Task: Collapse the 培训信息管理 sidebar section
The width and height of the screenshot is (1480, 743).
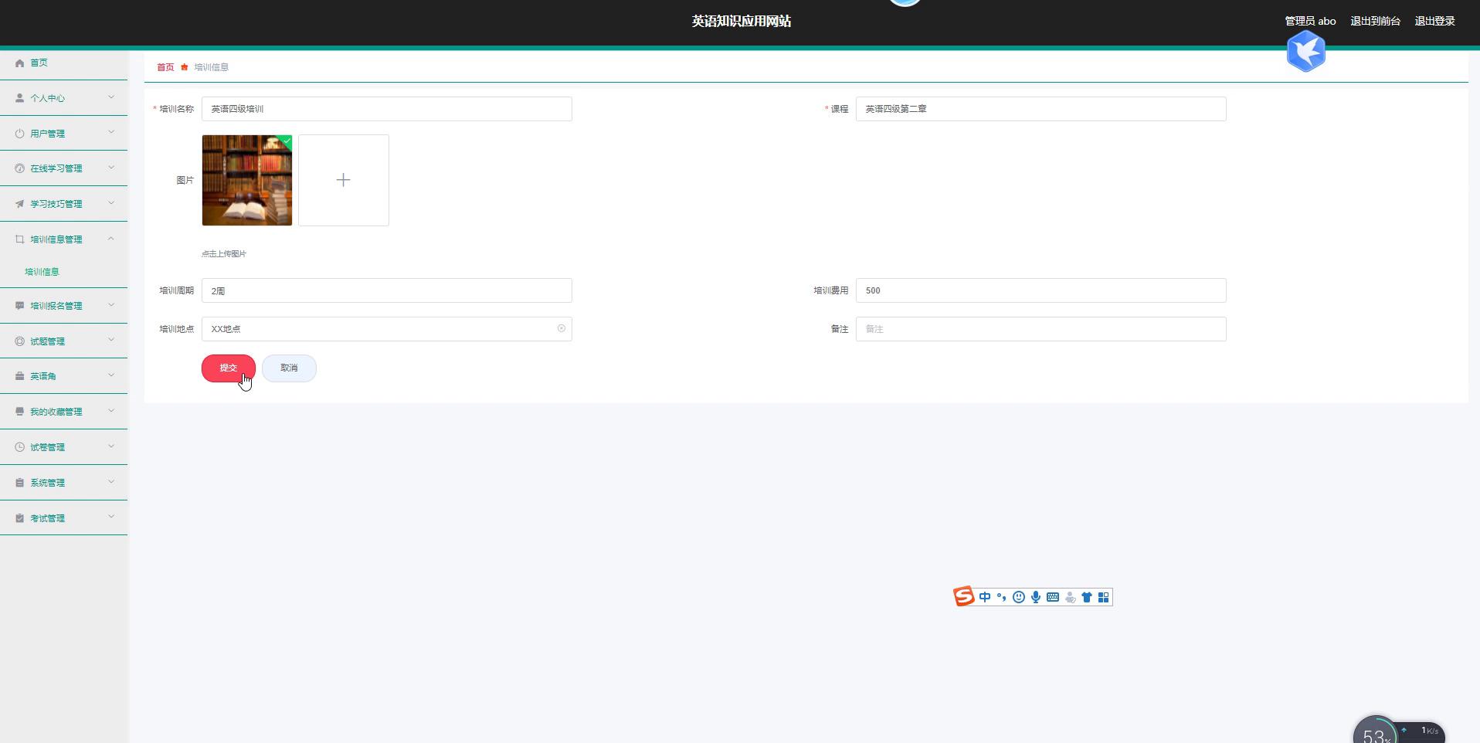Action: [63, 239]
